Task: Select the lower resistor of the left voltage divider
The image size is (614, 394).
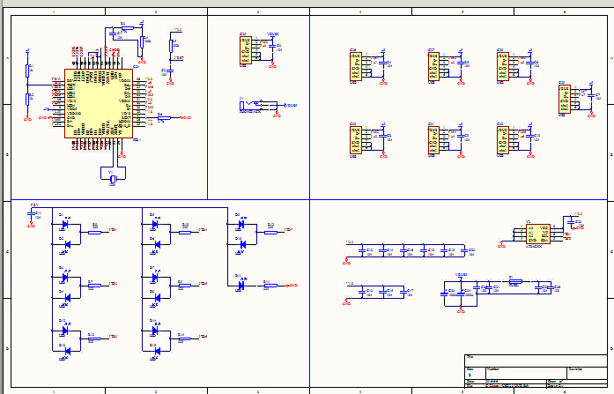Action: [27, 100]
